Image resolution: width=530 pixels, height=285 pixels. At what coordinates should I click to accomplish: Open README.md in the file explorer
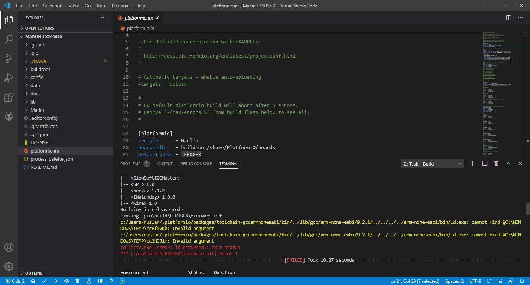click(x=65, y=167)
